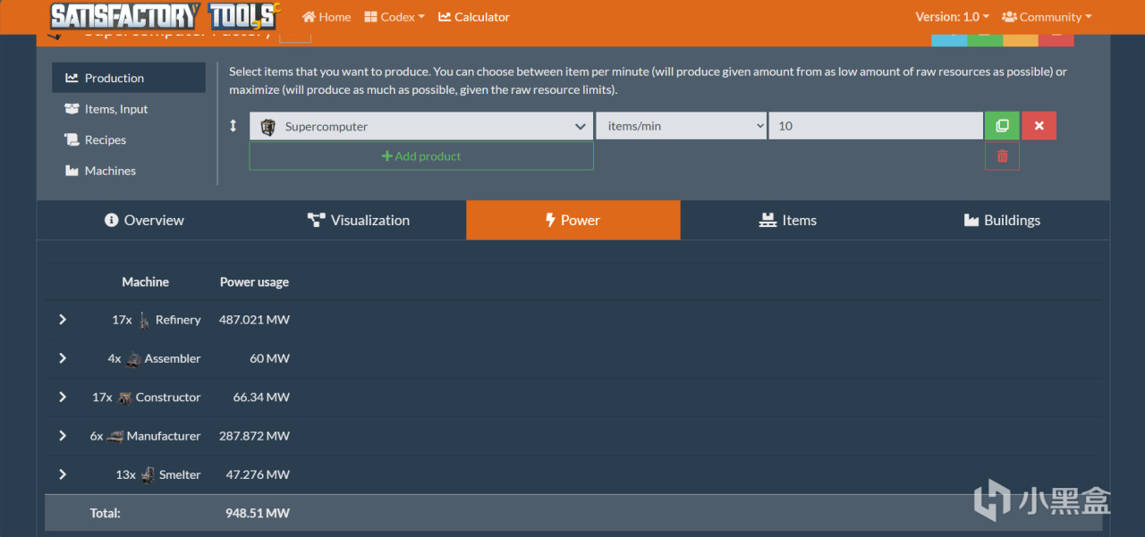This screenshot has height=537, width=1145.
Task: Switch to the Overview tab
Action: [x=144, y=220]
